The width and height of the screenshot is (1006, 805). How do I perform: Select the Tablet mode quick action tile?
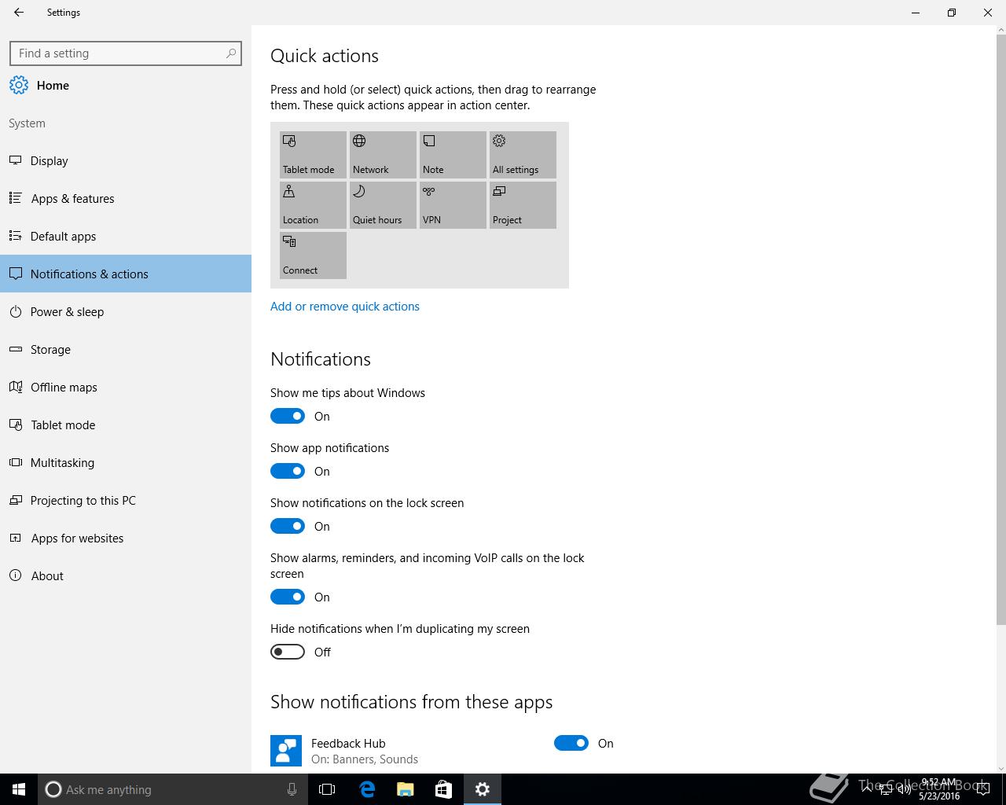(x=313, y=155)
